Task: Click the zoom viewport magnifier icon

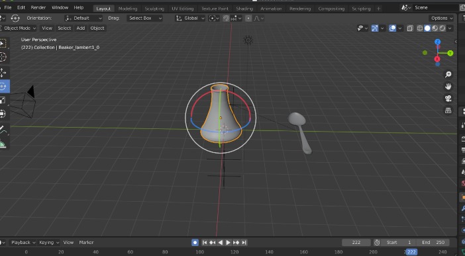Action: click(x=448, y=74)
